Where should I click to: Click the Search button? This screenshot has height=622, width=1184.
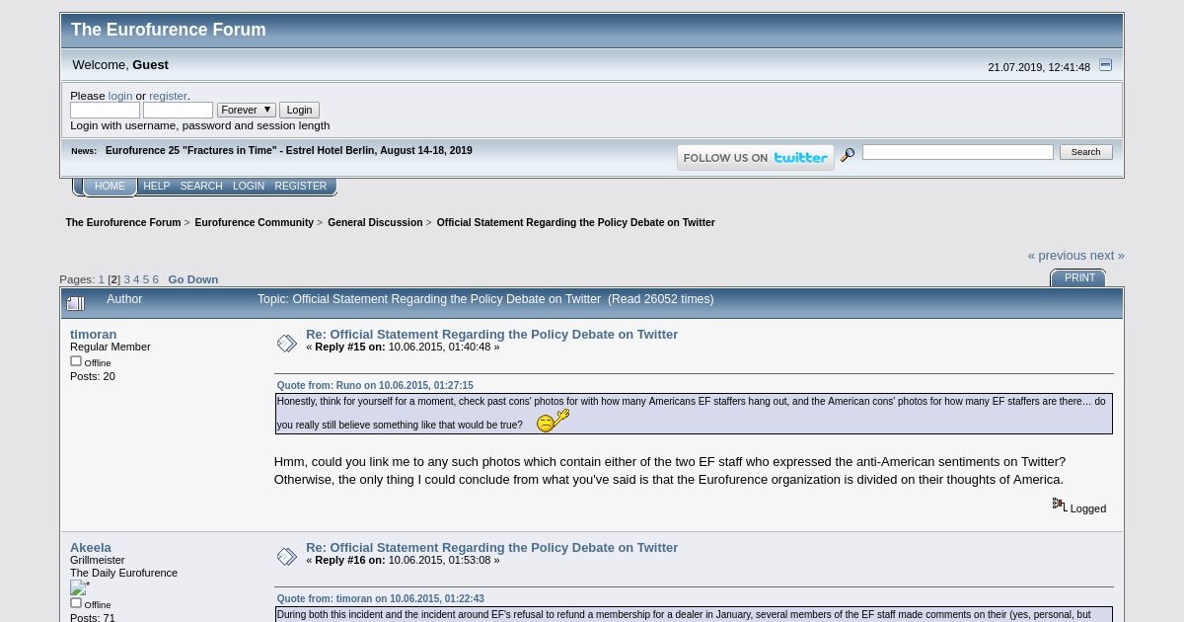pyautogui.click(x=1085, y=152)
